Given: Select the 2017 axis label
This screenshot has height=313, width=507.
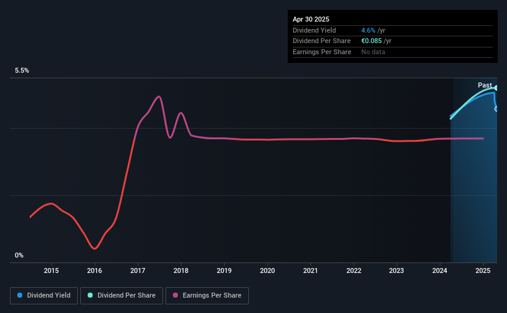Looking at the screenshot, I should click(x=138, y=270).
